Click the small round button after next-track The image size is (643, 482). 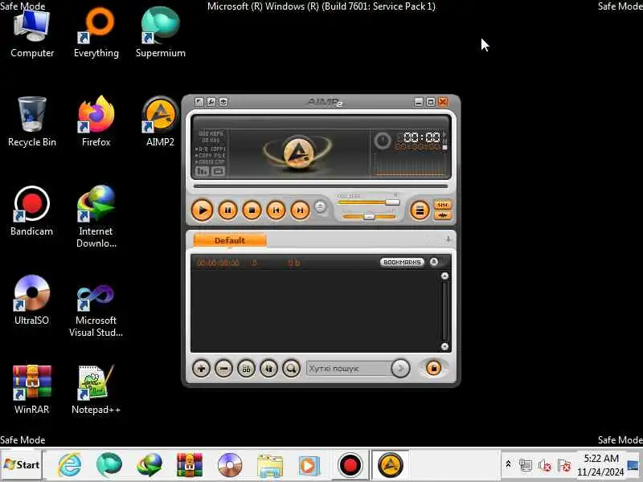click(320, 207)
